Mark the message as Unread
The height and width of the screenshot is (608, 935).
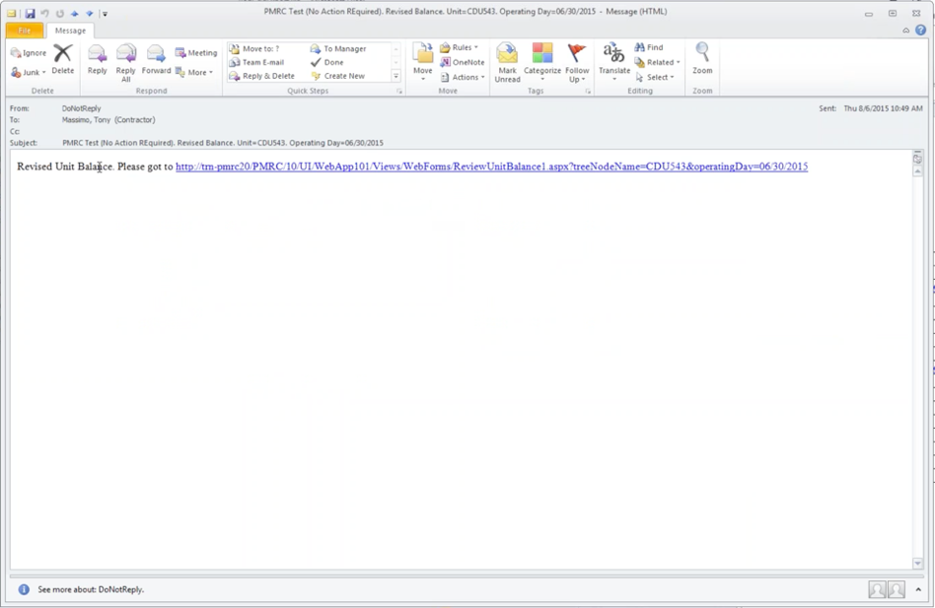(507, 59)
